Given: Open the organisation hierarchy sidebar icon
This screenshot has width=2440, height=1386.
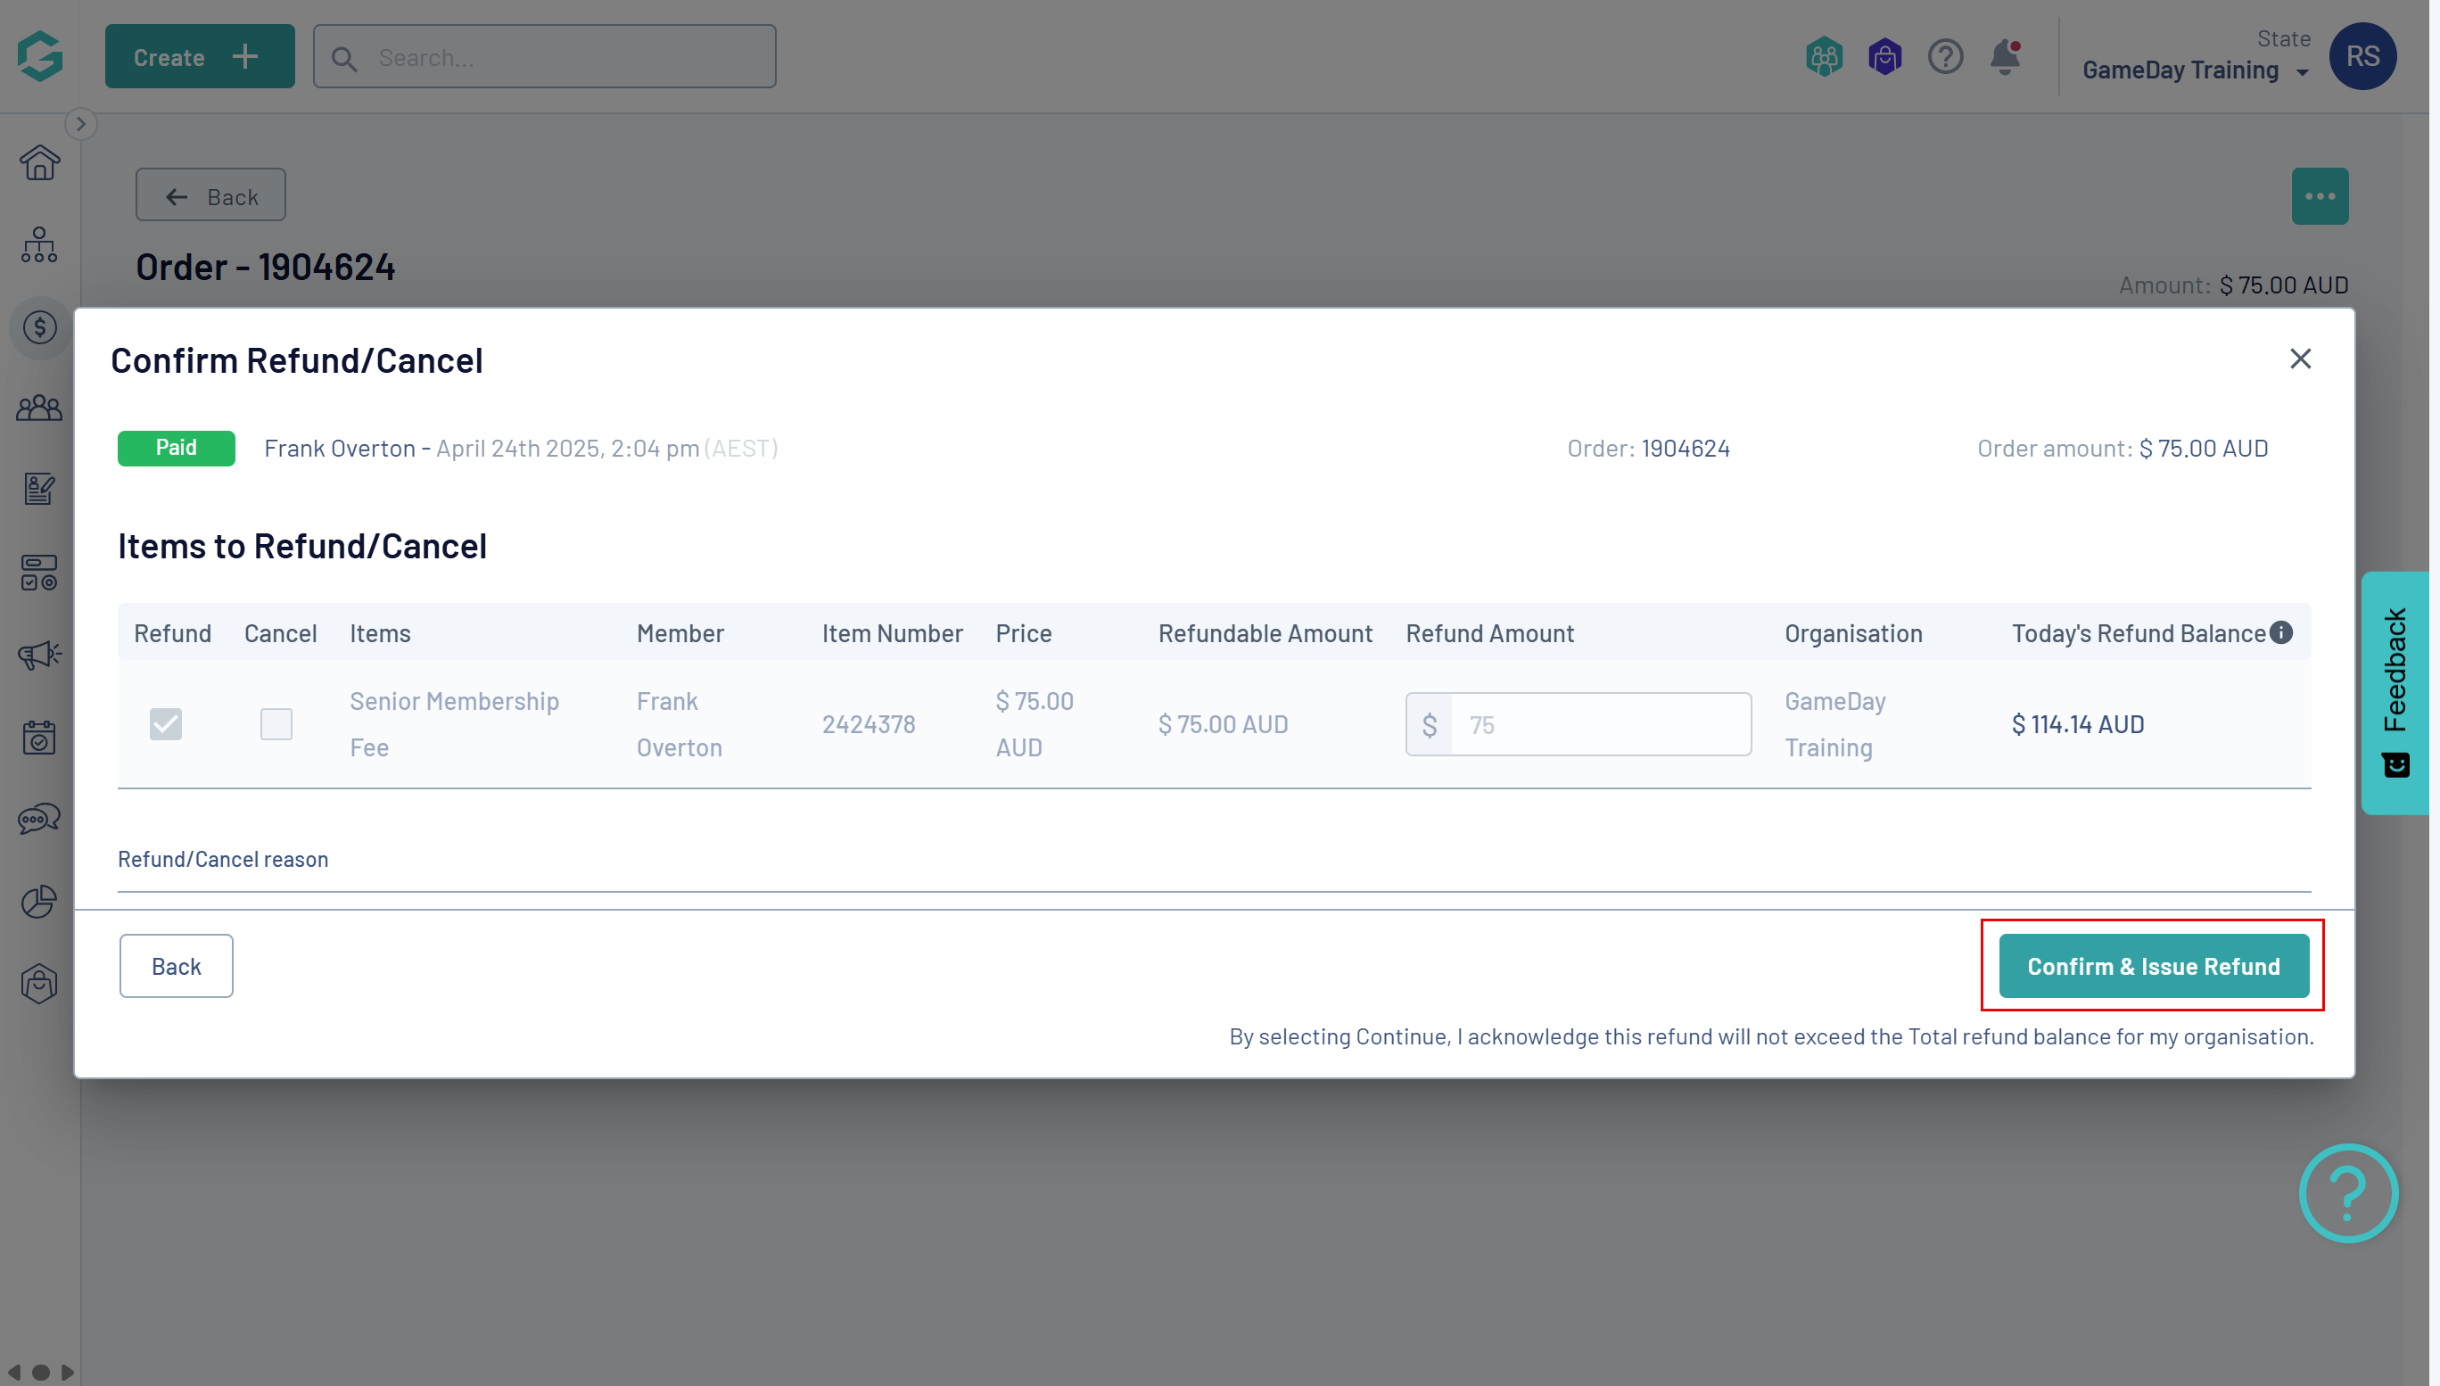Looking at the screenshot, I should [39, 244].
